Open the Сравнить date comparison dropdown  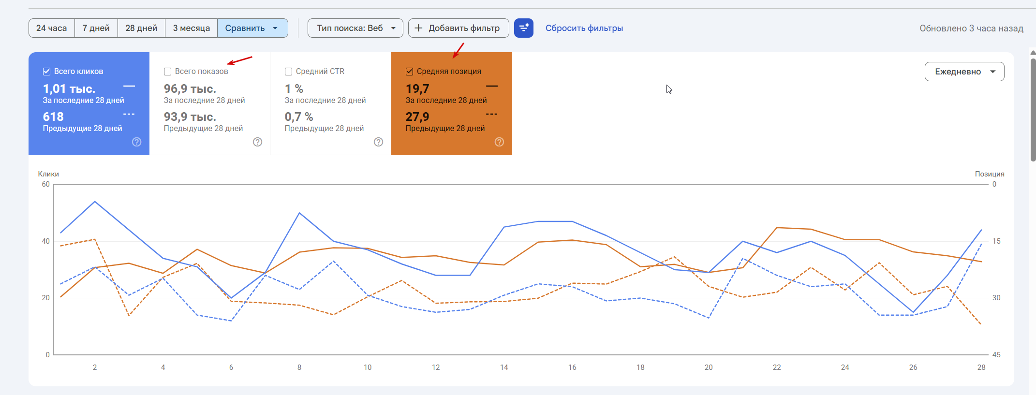[252, 28]
